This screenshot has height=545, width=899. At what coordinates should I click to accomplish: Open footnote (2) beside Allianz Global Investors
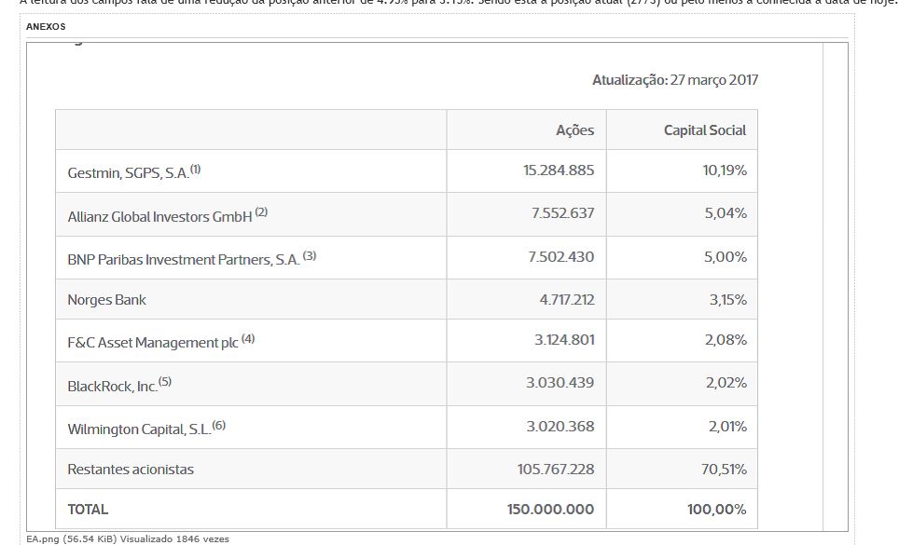[261, 212]
